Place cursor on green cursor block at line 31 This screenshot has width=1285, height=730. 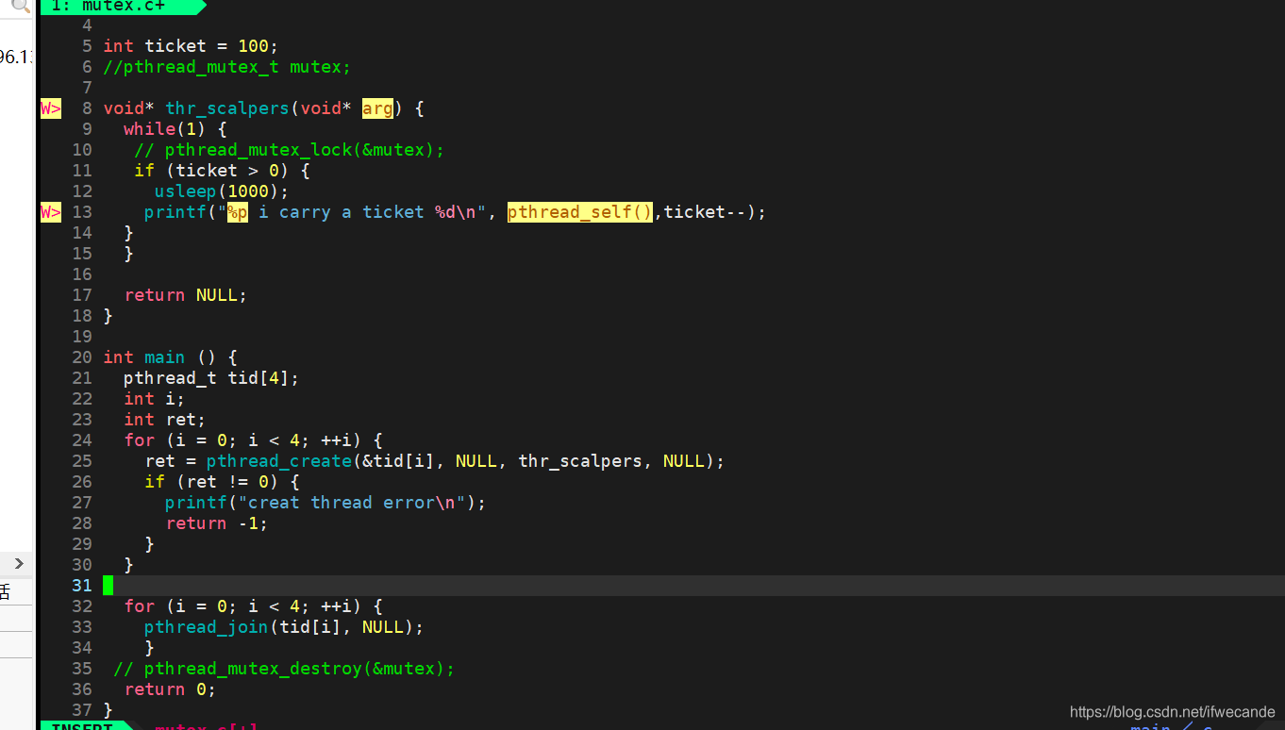[x=108, y=586]
